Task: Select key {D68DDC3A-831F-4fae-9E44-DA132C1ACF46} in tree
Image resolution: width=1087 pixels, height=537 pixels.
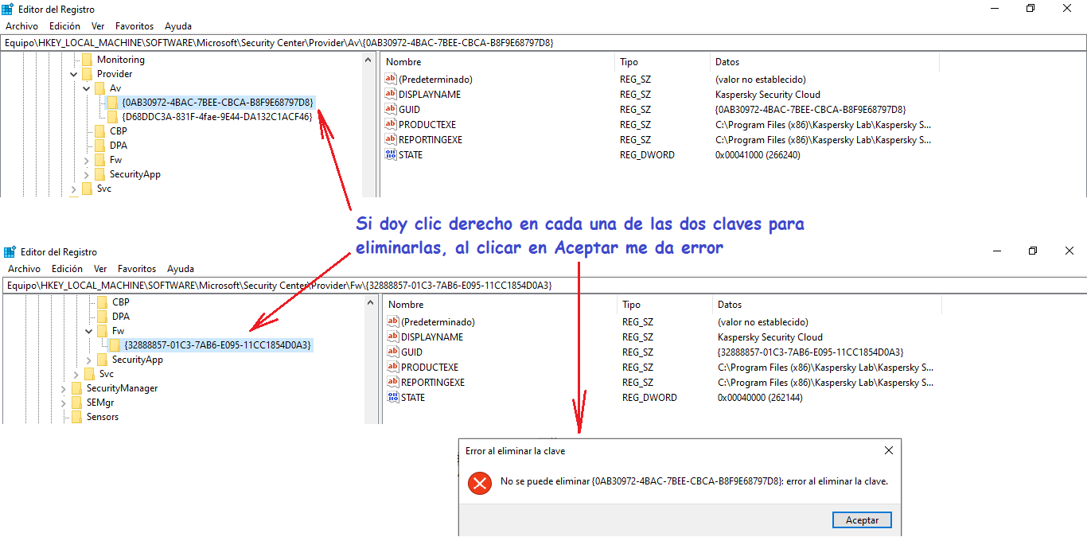Action: [216, 117]
